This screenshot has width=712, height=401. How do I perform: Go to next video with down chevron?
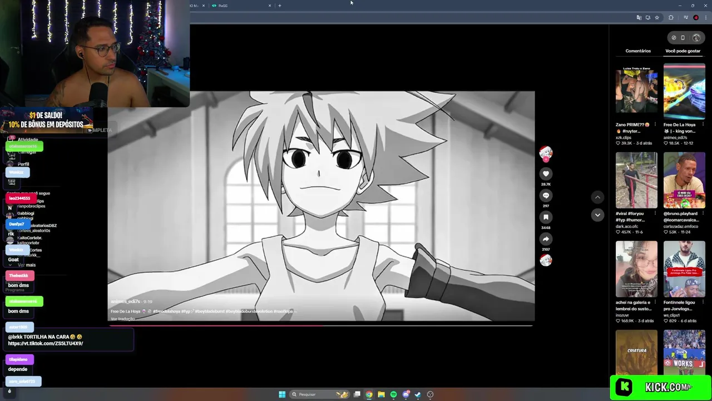coord(597,215)
